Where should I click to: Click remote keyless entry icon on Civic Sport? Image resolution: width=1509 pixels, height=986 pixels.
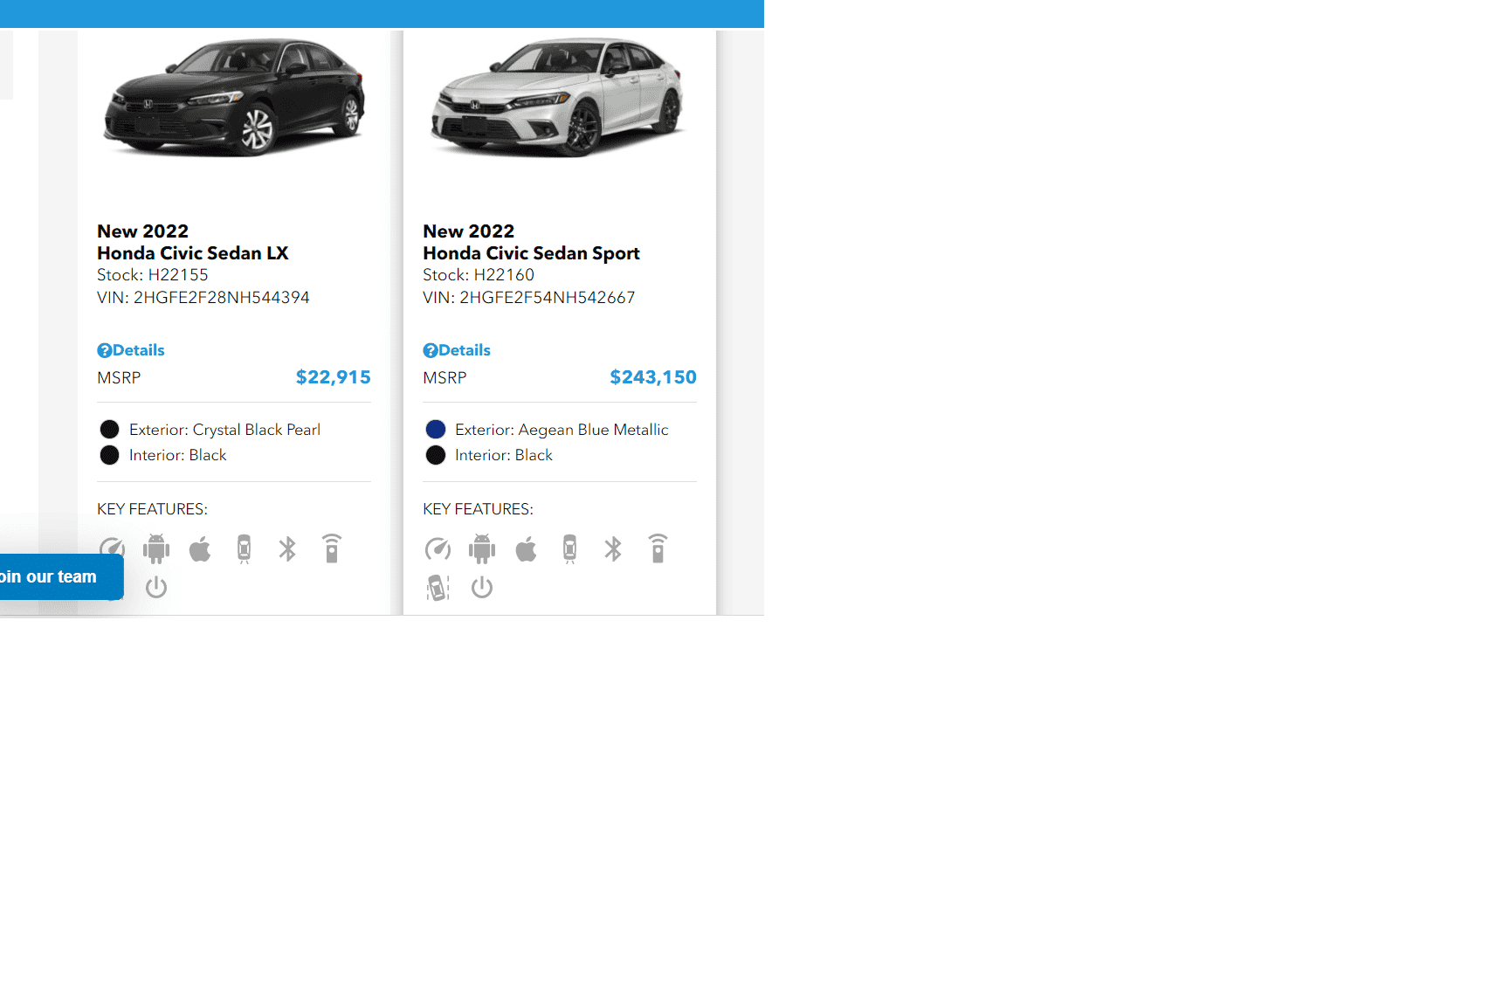[658, 548]
